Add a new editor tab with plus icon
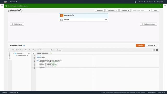Image resolution: width=167 pixels, height=94 pixels. coord(51,53)
